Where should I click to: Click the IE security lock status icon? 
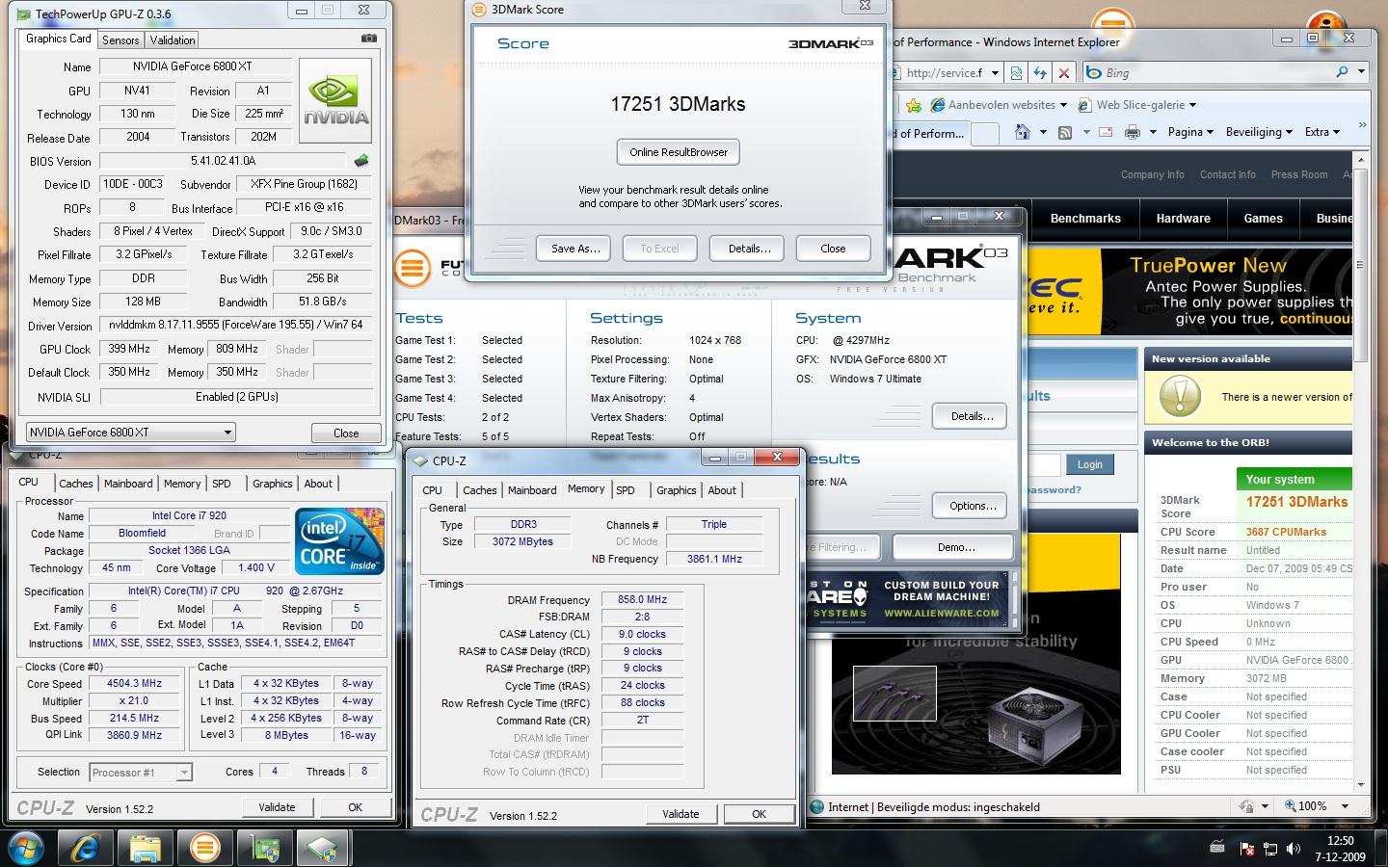(1247, 806)
